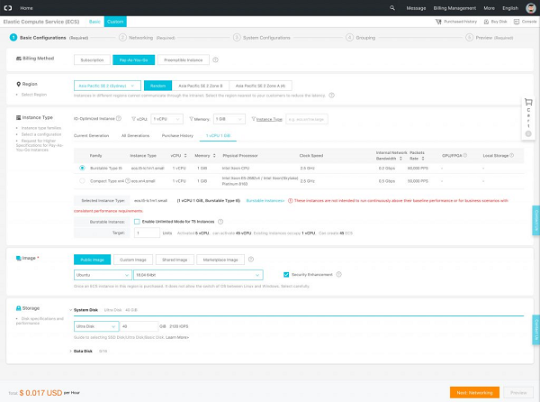
Task: Select Asia Pacific SE 2 Zone B
Action: point(201,86)
